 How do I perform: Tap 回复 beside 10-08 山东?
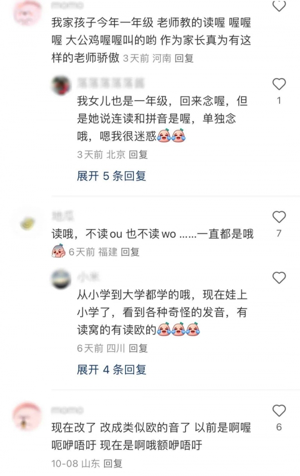pyautogui.click(x=113, y=463)
